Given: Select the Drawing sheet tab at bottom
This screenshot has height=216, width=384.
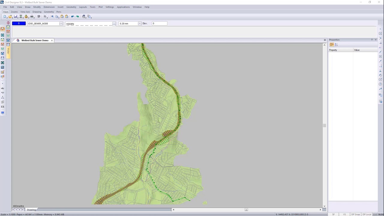Looking at the screenshot, I should tap(31, 210).
